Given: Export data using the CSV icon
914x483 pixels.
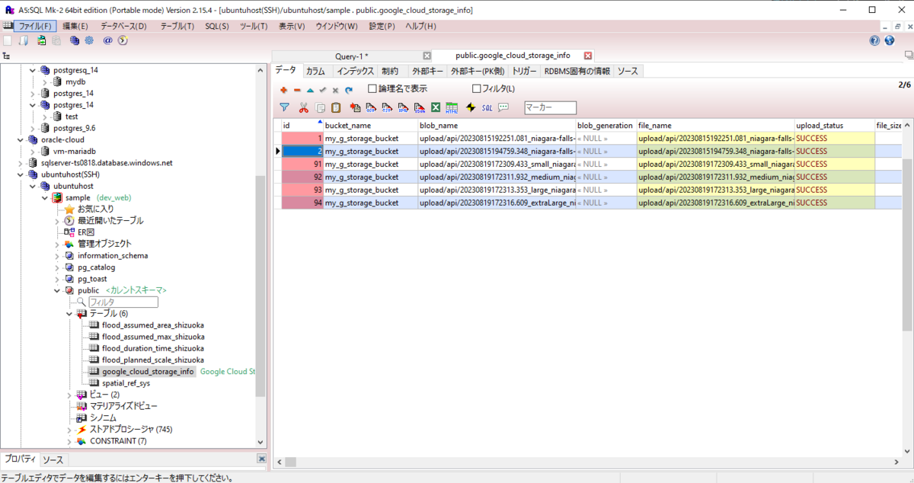Looking at the screenshot, I should point(370,107).
